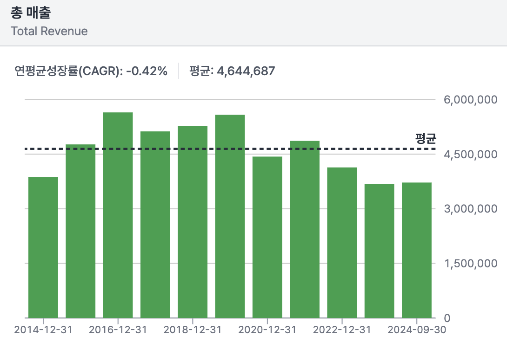Click the Total Revenue subtitle
Image resolution: width=507 pixels, height=349 pixels.
[49, 31]
